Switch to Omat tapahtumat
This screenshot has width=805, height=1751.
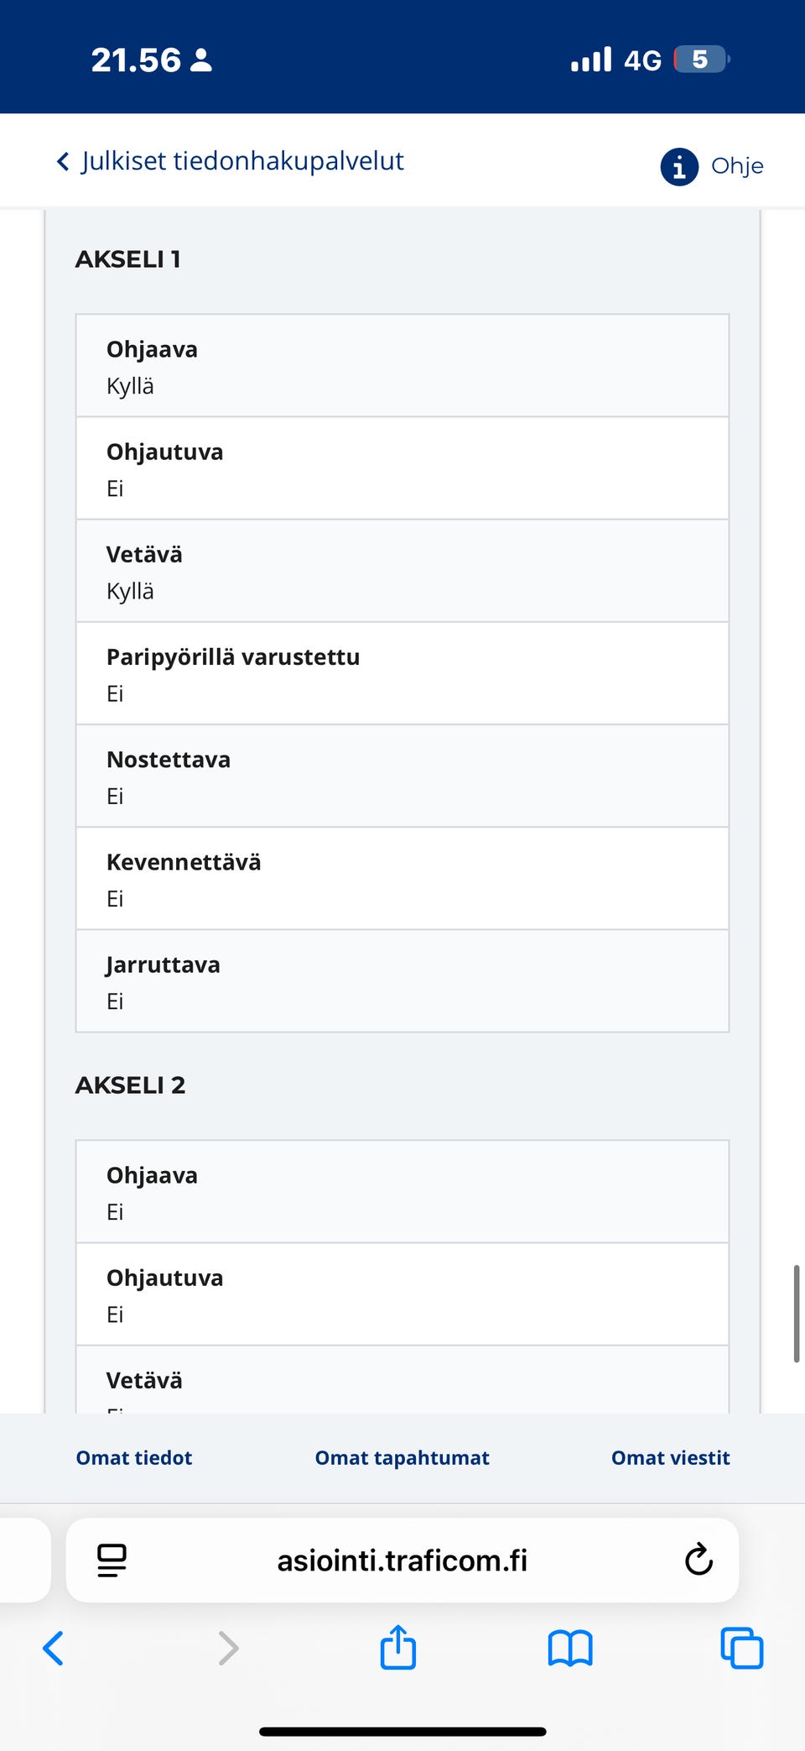pyautogui.click(x=402, y=1458)
